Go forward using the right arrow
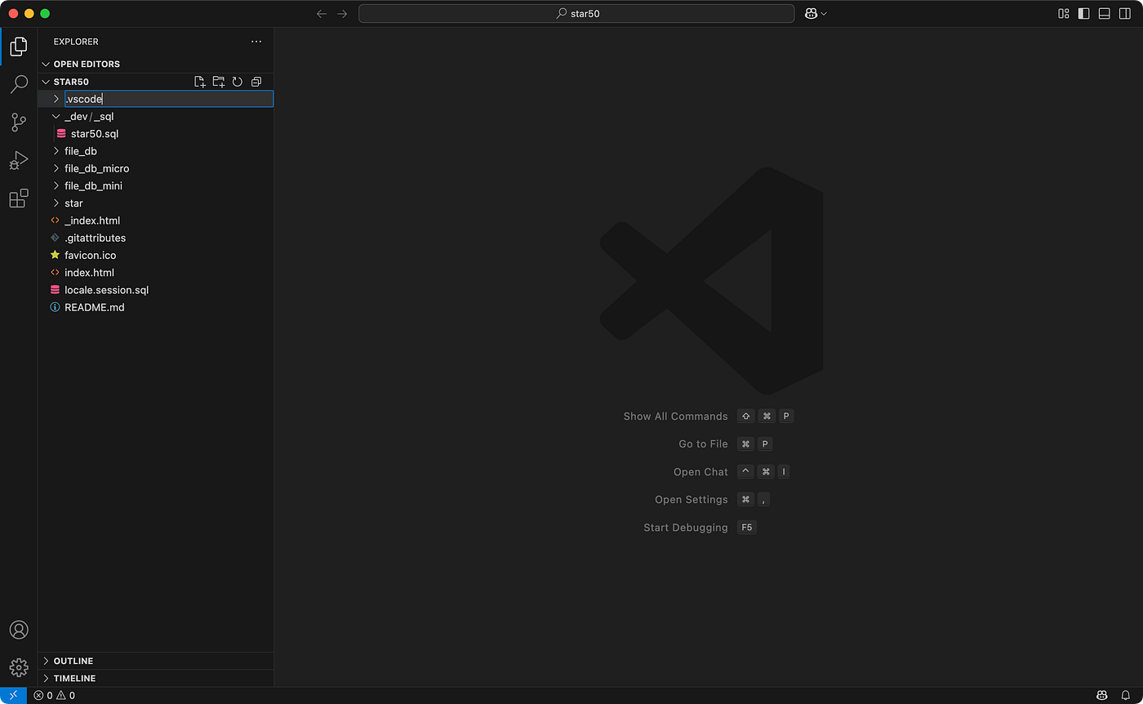1143x704 pixels. (x=342, y=14)
